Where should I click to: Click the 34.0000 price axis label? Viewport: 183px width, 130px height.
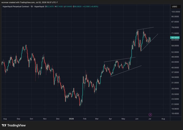coord(175,77)
